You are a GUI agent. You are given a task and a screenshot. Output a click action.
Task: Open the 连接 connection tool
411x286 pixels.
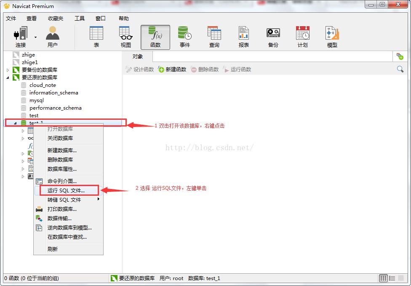[21, 37]
